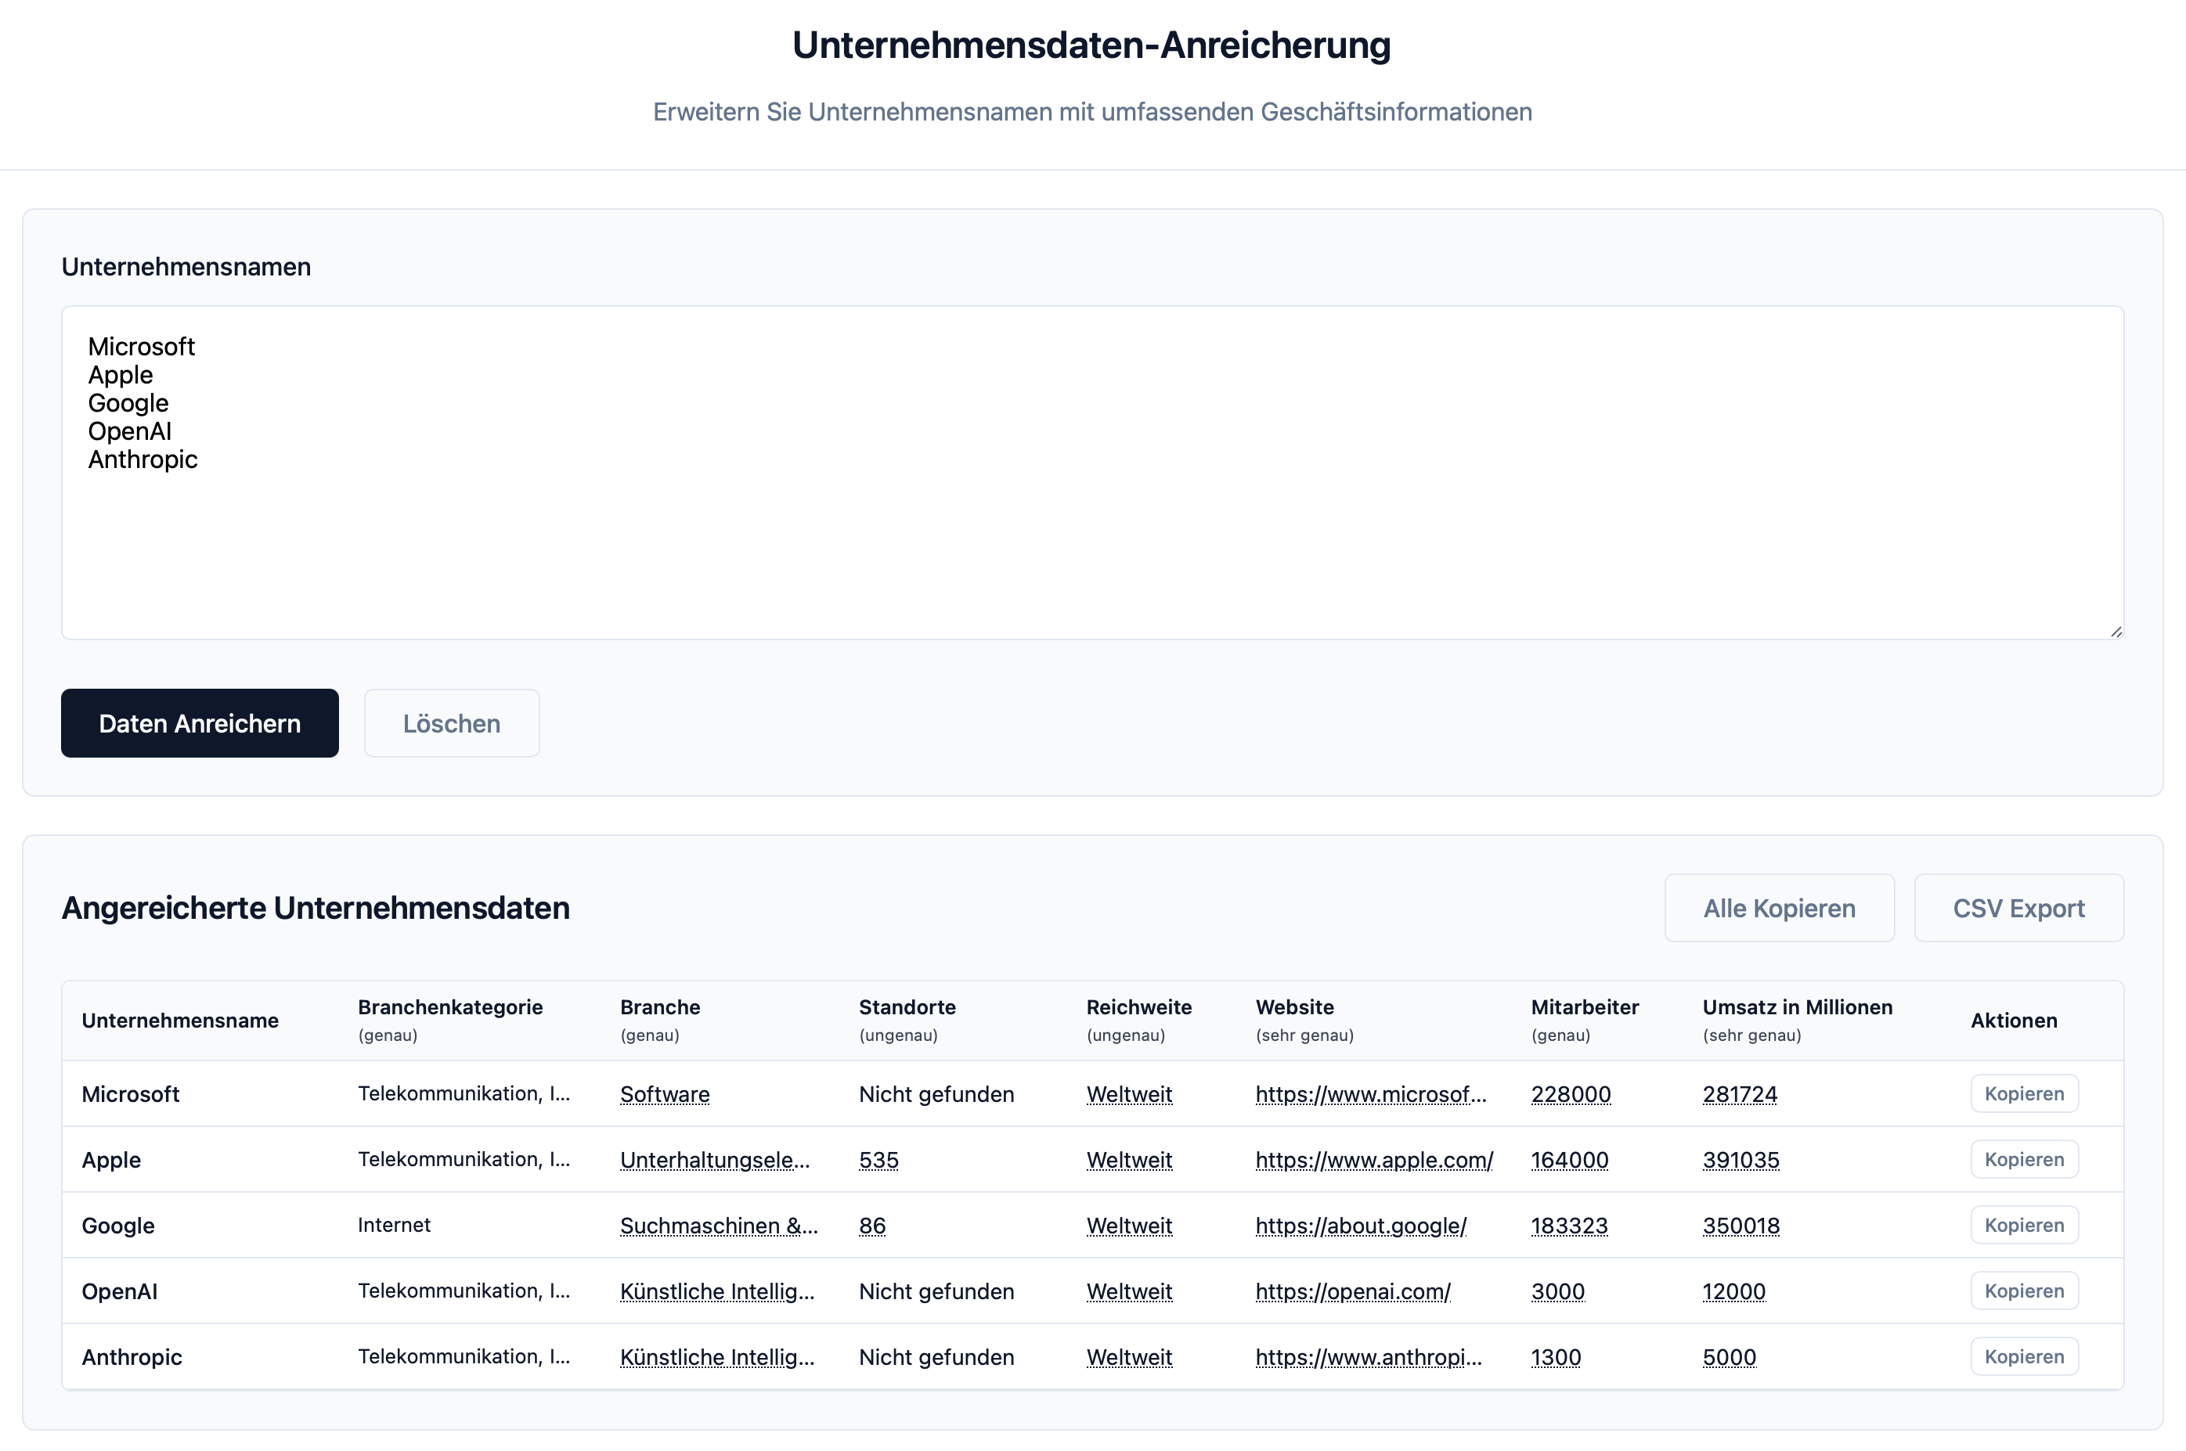Open the Microsoft website link

pyautogui.click(x=1369, y=1095)
